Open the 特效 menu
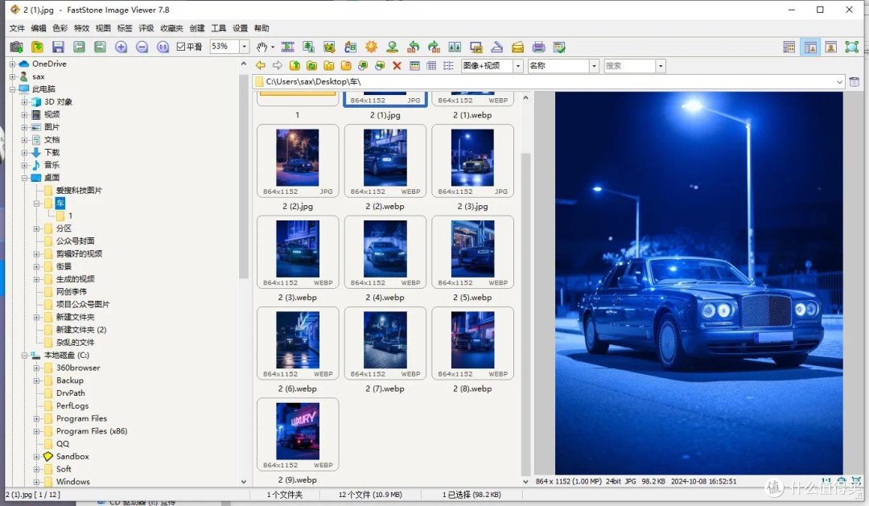Image resolution: width=869 pixels, height=506 pixels. coord(81,28)
